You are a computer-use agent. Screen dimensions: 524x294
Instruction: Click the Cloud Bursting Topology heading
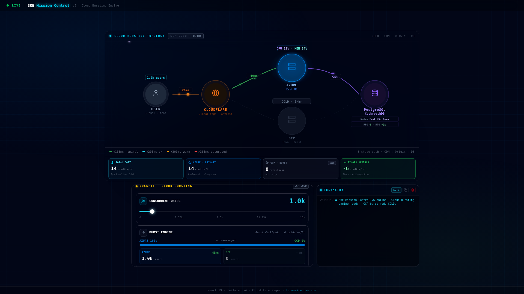point(139,36)
